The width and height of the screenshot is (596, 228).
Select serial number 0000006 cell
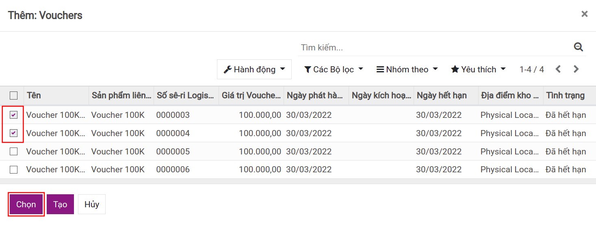click(173, 169)
